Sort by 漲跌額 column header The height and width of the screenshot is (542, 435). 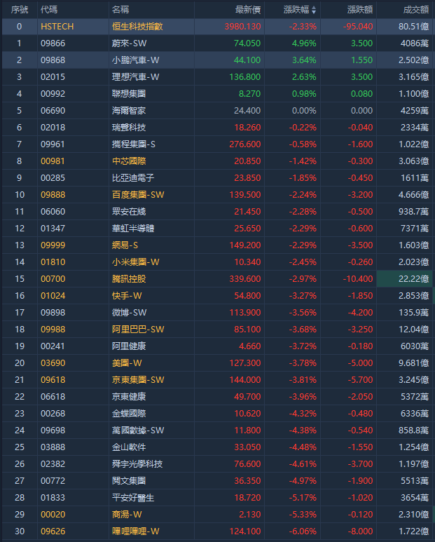tap(360, 10)
